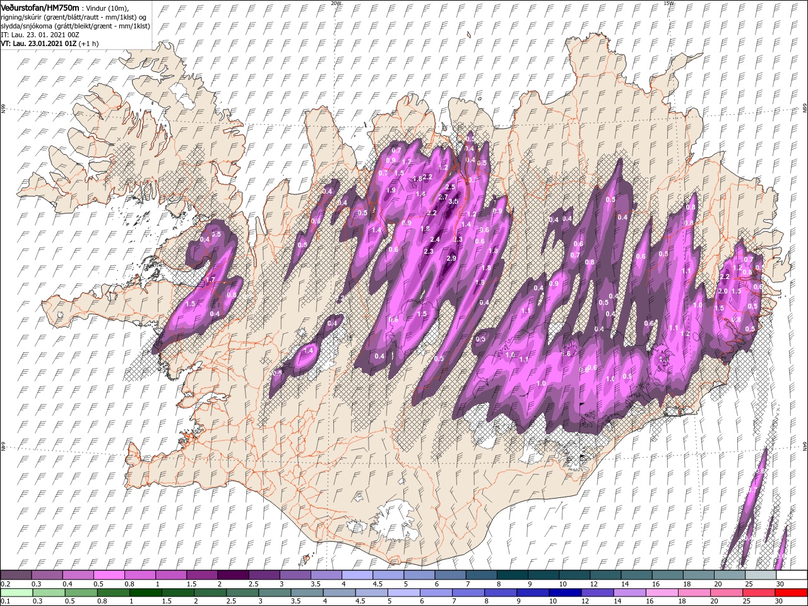Pick lower legend swatch between 10 and 12
The width and height of the screenshot is (808, 606).
(x=564, y=593)
